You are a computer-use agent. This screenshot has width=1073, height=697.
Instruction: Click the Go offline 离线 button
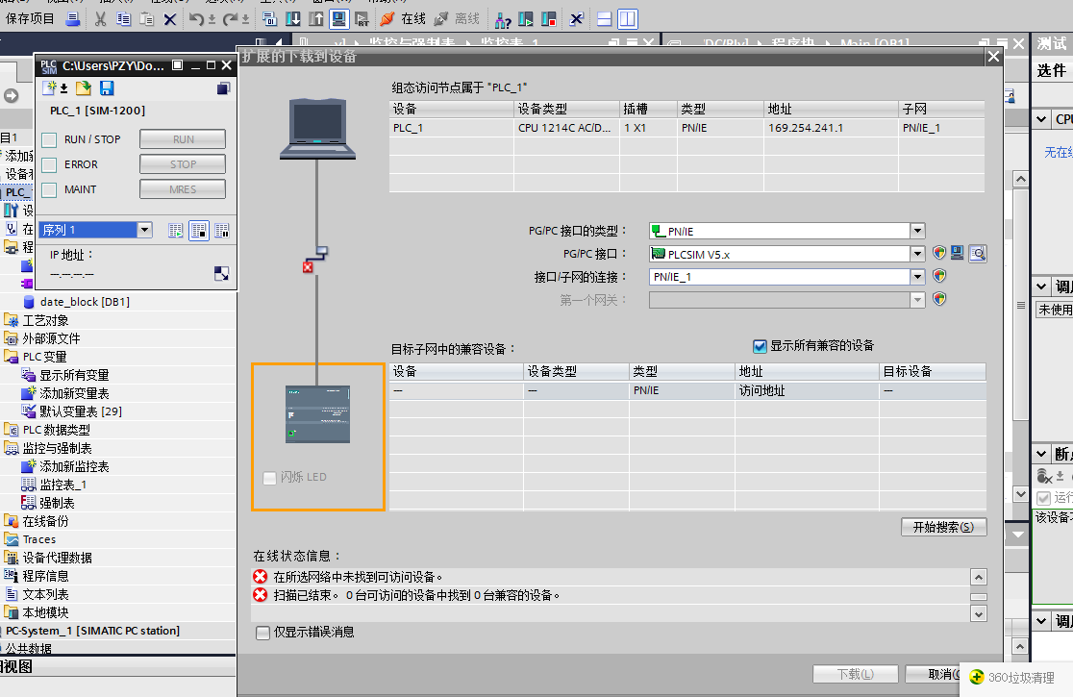point(457,19)
